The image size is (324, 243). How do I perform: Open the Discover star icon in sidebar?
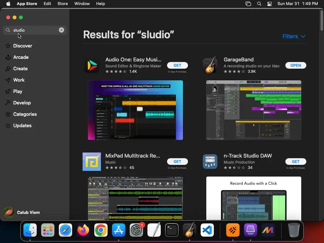pyautogui.click(x=8, y=46)
